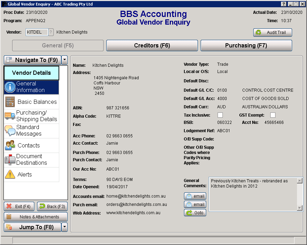Select Document Destinations mailbox icon
307x245 pixels.
pos(10,160)
